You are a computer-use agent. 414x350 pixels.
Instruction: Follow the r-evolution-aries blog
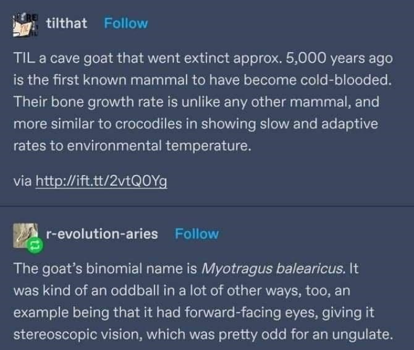pyautogui.click(x=196, y=234)
